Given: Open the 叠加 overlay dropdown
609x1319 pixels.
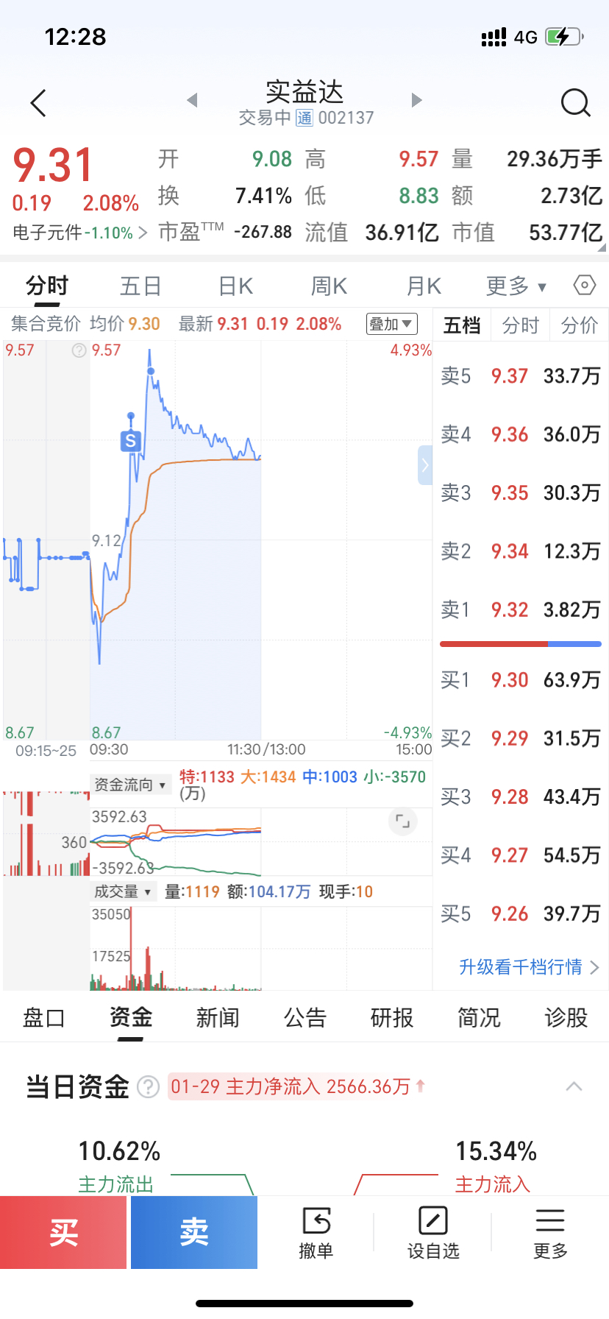Looking at the screenshot, I should 392,324.
